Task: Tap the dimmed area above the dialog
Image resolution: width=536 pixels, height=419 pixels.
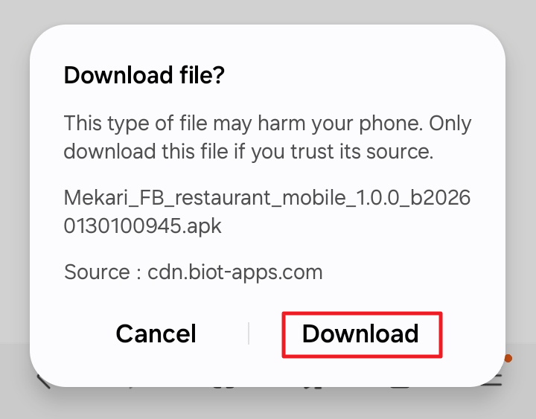Action: (x=268, y=11)
